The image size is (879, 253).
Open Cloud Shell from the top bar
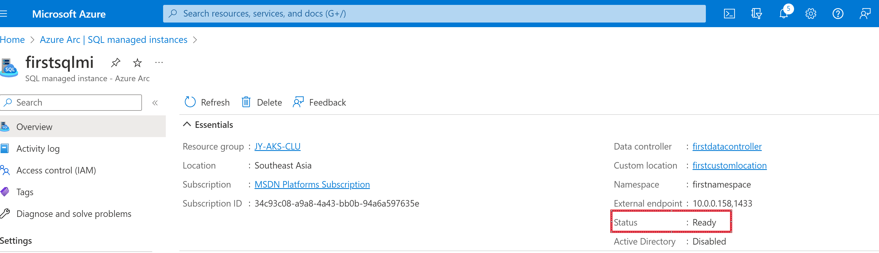coord(729,14)
